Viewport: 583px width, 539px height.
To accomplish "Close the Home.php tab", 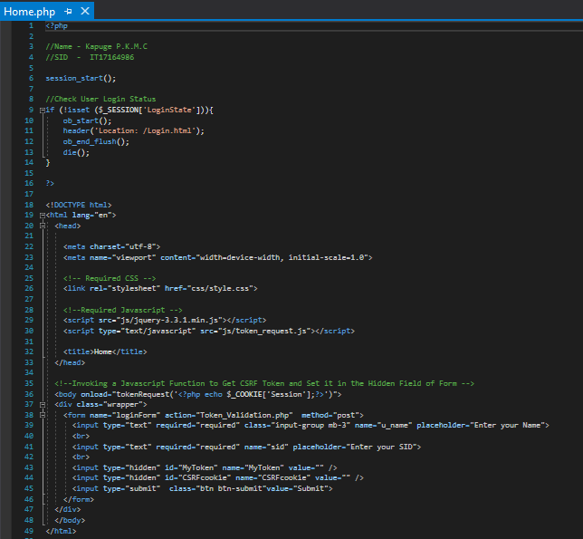I will 85,11.
